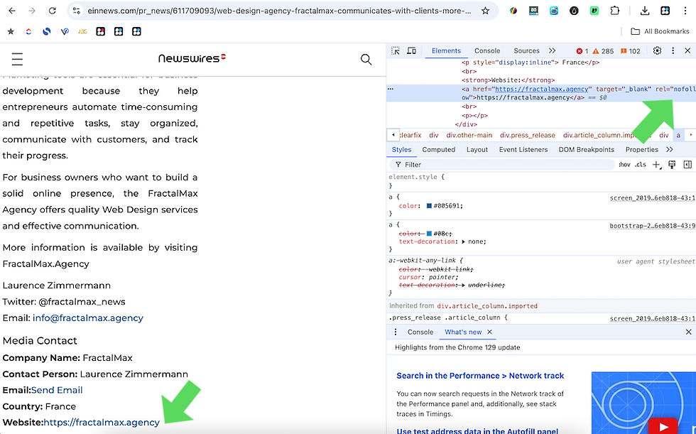This screenshot has width=696, height=434.
Task: Open the Layout tab
Action: [477, 150]
